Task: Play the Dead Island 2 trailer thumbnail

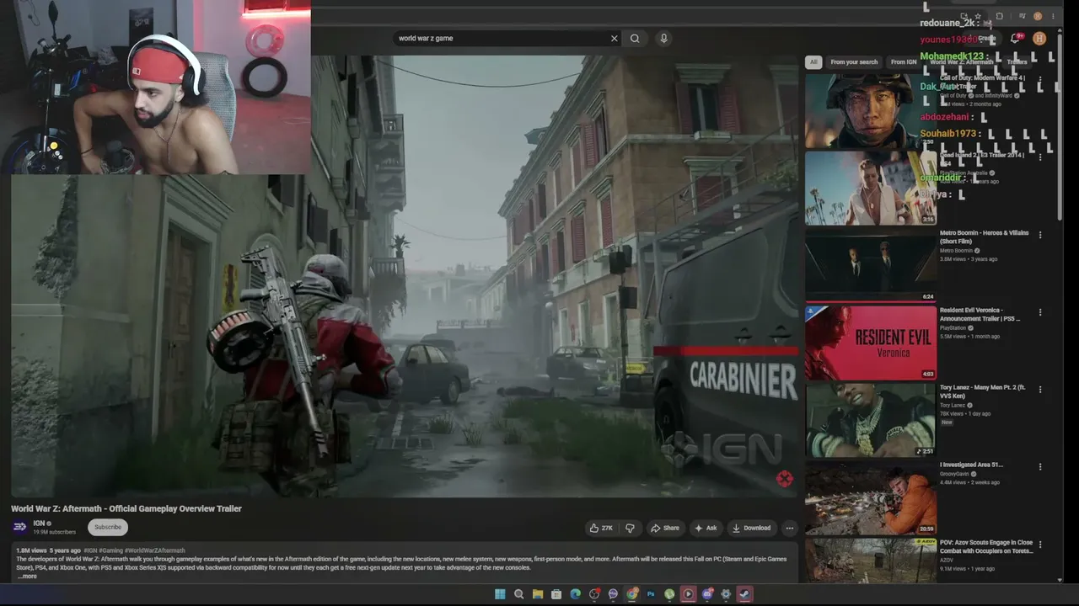Action: 870,188
